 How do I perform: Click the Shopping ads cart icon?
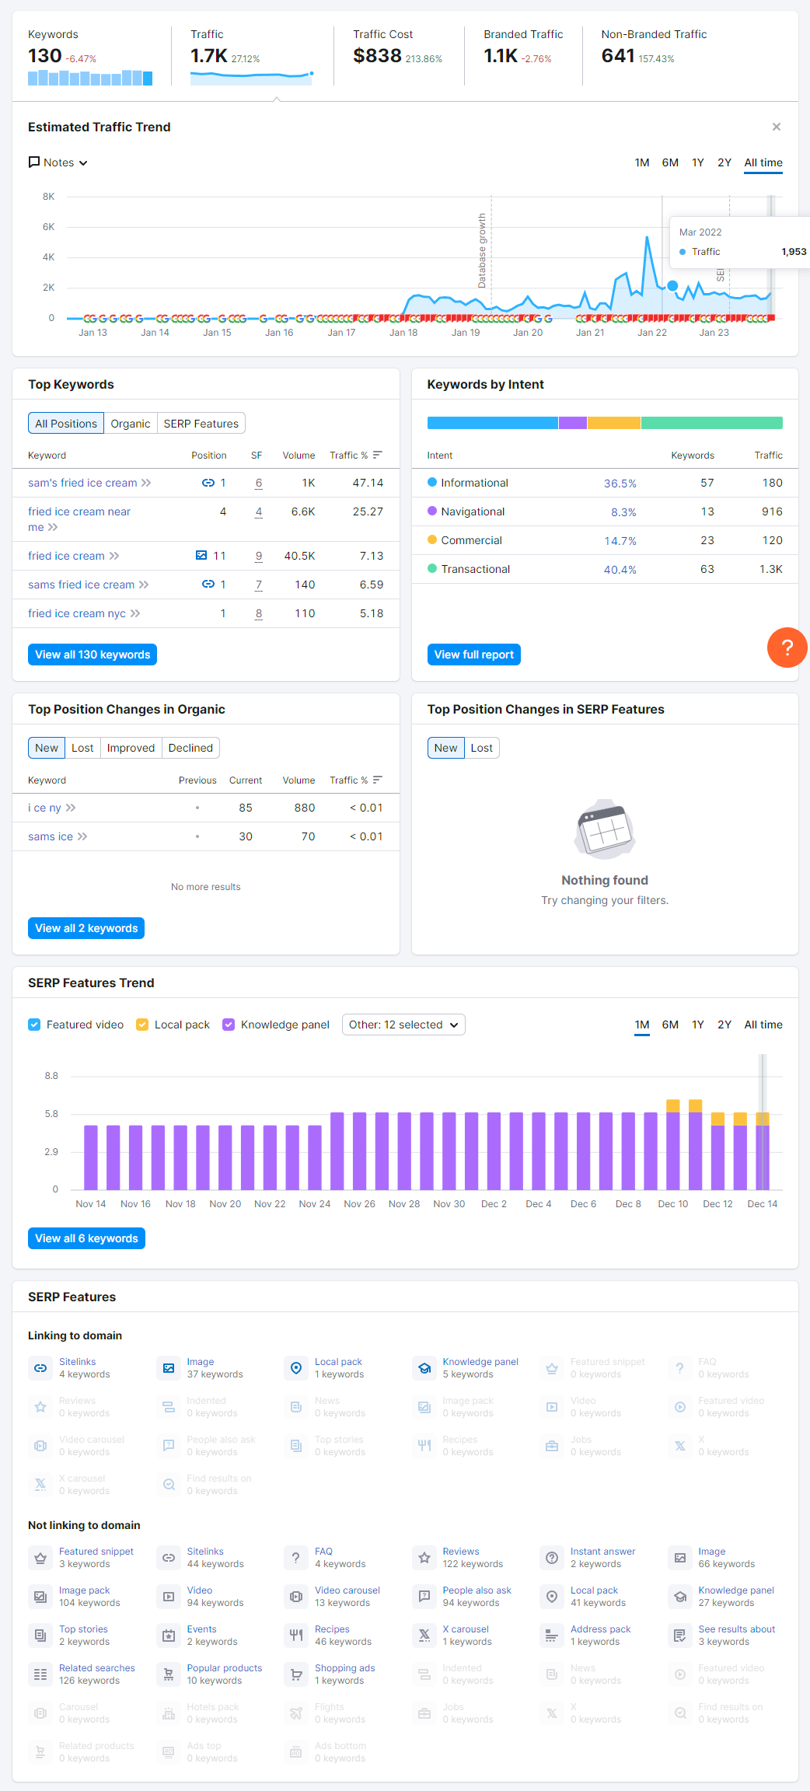[x=296, y=1674]
